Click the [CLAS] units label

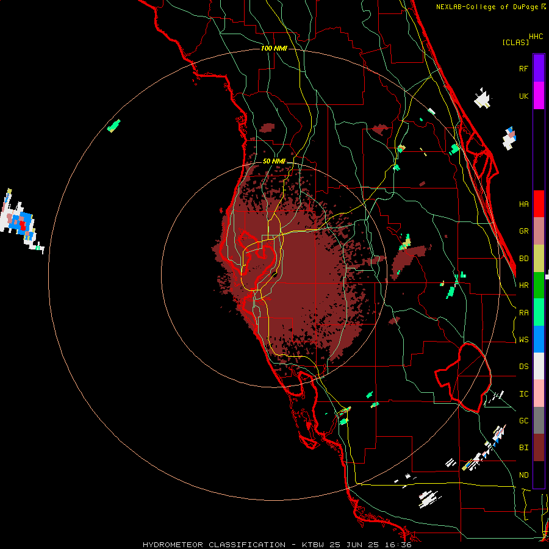tap(515, 42)
